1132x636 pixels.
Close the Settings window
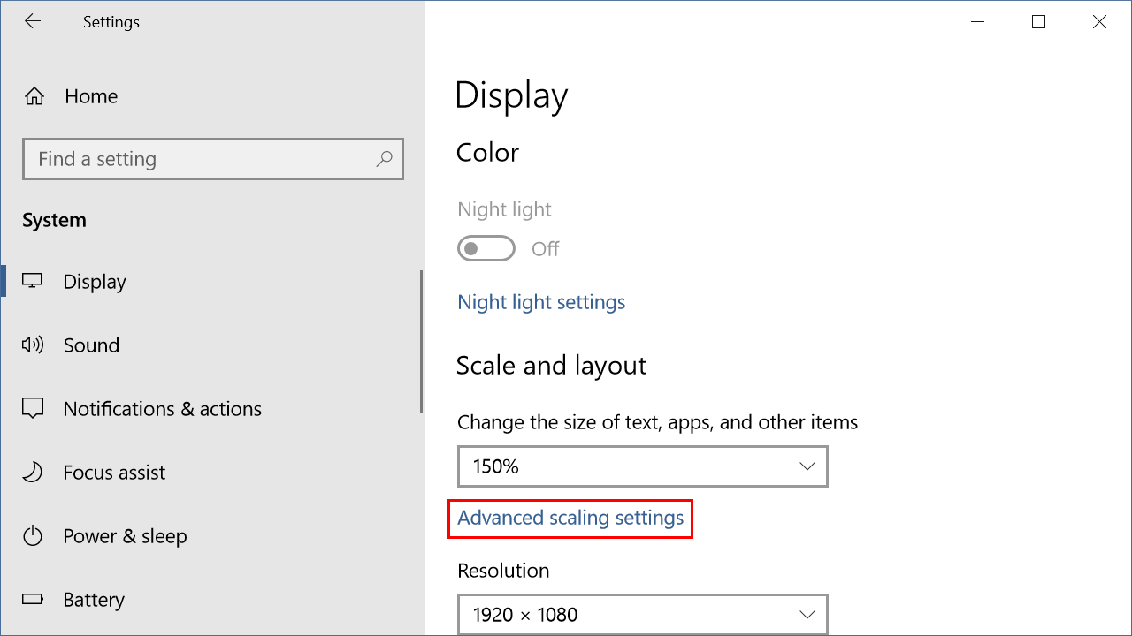(1099, 22)
